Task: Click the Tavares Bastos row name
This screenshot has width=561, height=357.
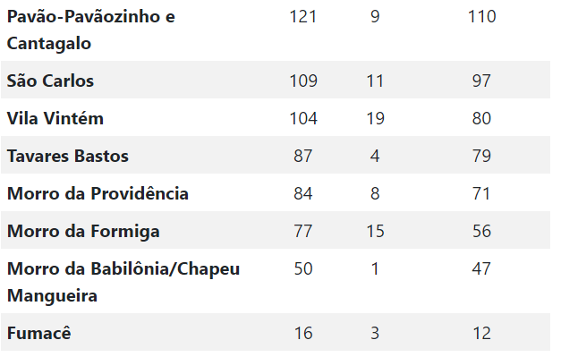Action: tap(68, 156)
